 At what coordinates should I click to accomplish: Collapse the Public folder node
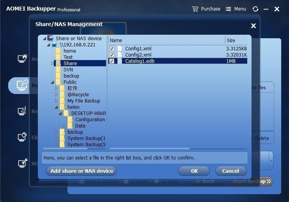(53, 82)
